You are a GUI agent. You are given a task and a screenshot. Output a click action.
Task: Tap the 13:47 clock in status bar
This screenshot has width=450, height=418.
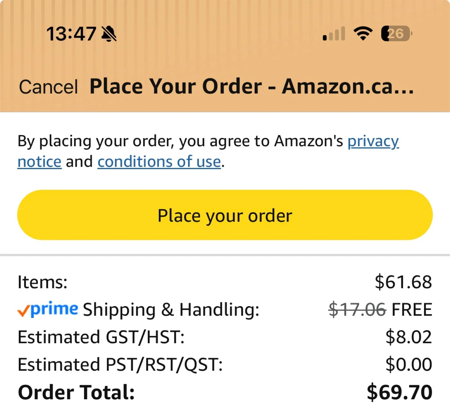click(71, 34)
